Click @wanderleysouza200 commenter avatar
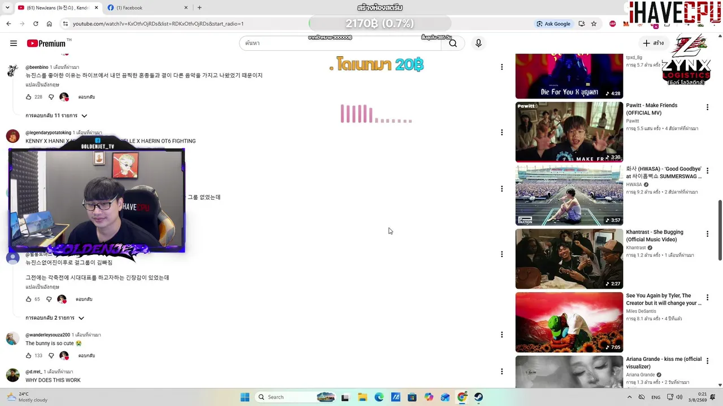The height and width of the screenshot is (406, 723). [x=12, y=339]
